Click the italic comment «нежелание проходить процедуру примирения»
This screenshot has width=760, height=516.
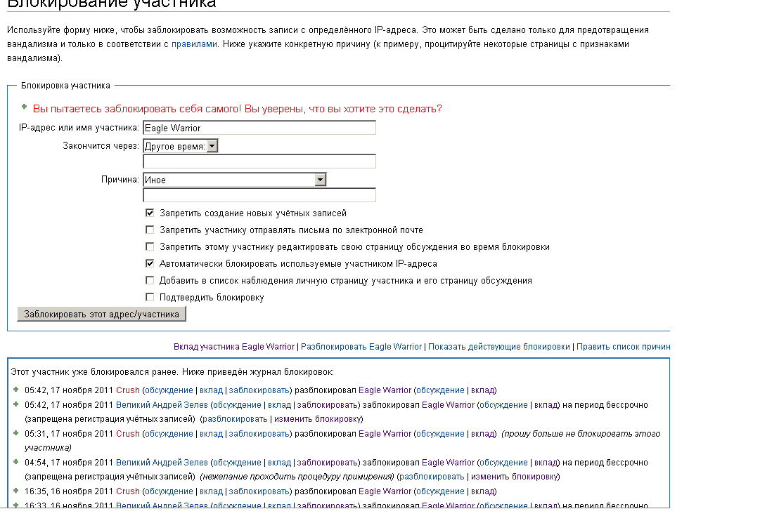click(297, 476)
